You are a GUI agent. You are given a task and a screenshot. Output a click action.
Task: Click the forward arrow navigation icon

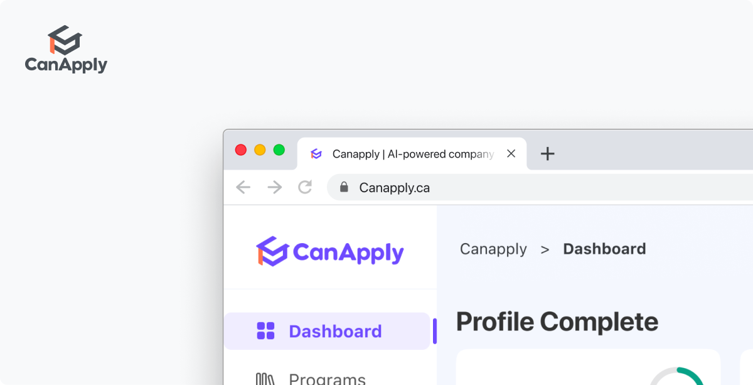pos(274,187)
